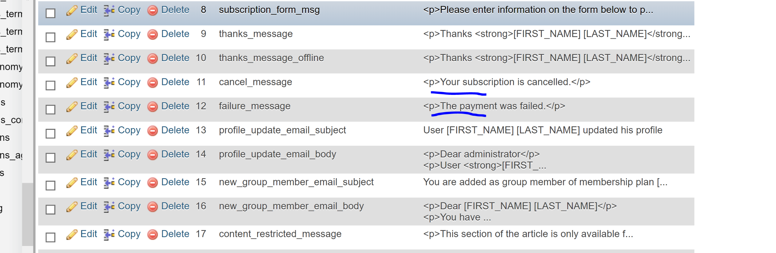Click the red delete icon for failure_message row
Viewport: 776px width, 253px height.
point(152,107)
